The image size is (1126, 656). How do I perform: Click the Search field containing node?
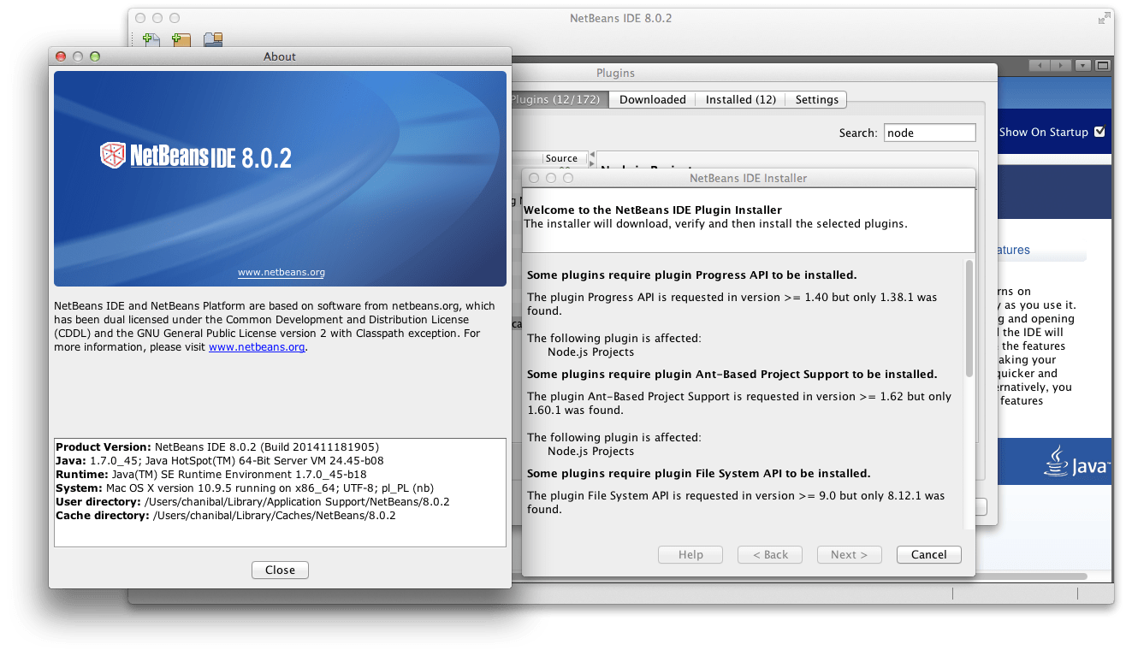(x=930, y=133)
